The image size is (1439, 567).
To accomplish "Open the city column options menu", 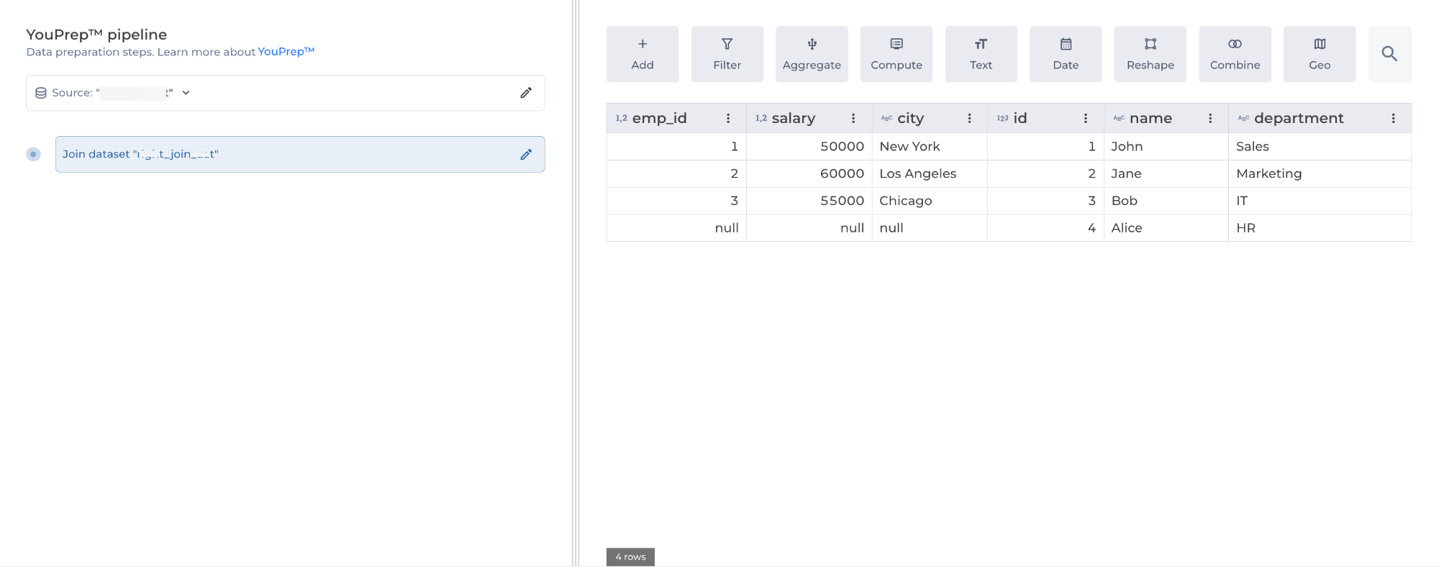I will click(x=969, y=119).
